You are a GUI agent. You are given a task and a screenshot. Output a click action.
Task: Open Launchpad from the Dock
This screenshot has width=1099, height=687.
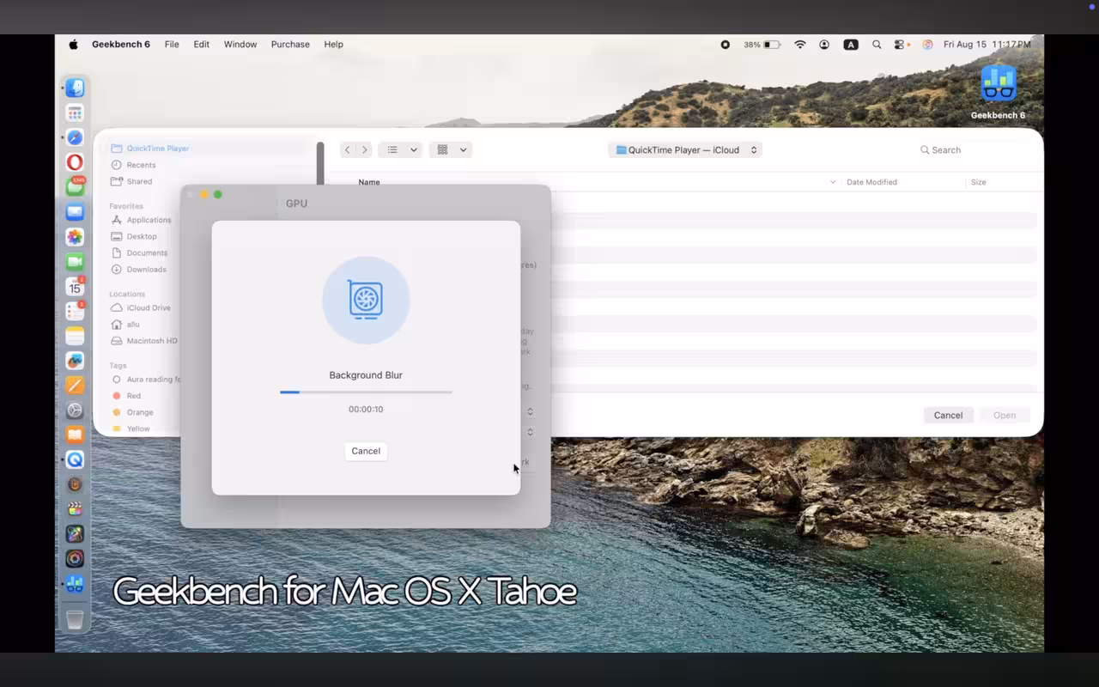75,112
